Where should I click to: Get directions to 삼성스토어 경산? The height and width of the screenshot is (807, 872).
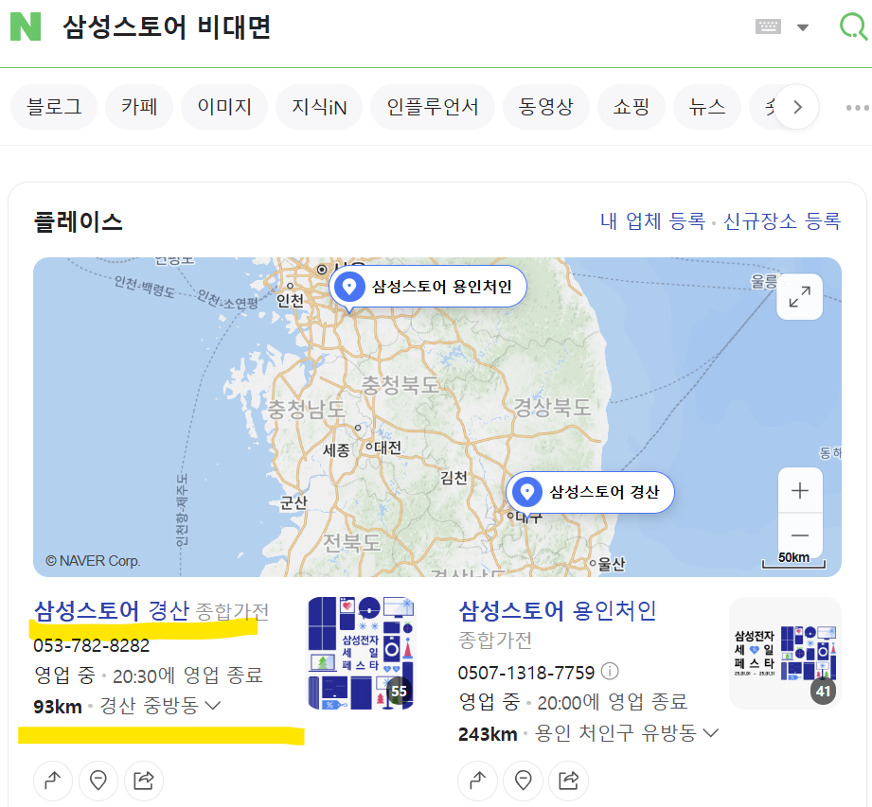(53, 781)
